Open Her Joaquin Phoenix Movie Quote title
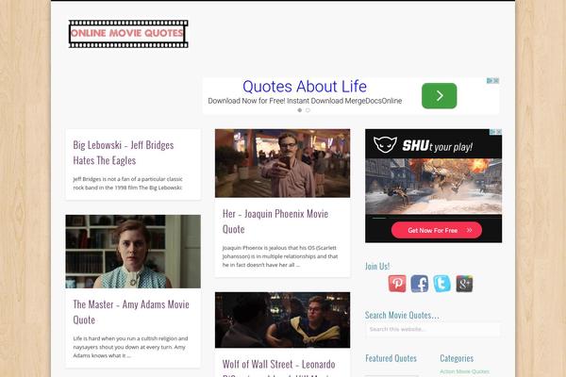This screenshot has width=566, height=377. (x=275, y=221)
